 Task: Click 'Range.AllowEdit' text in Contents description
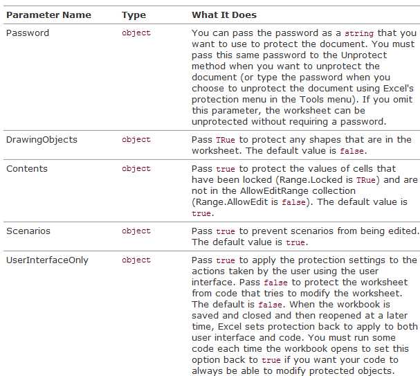pyautogui.click(x=232, y=202)
